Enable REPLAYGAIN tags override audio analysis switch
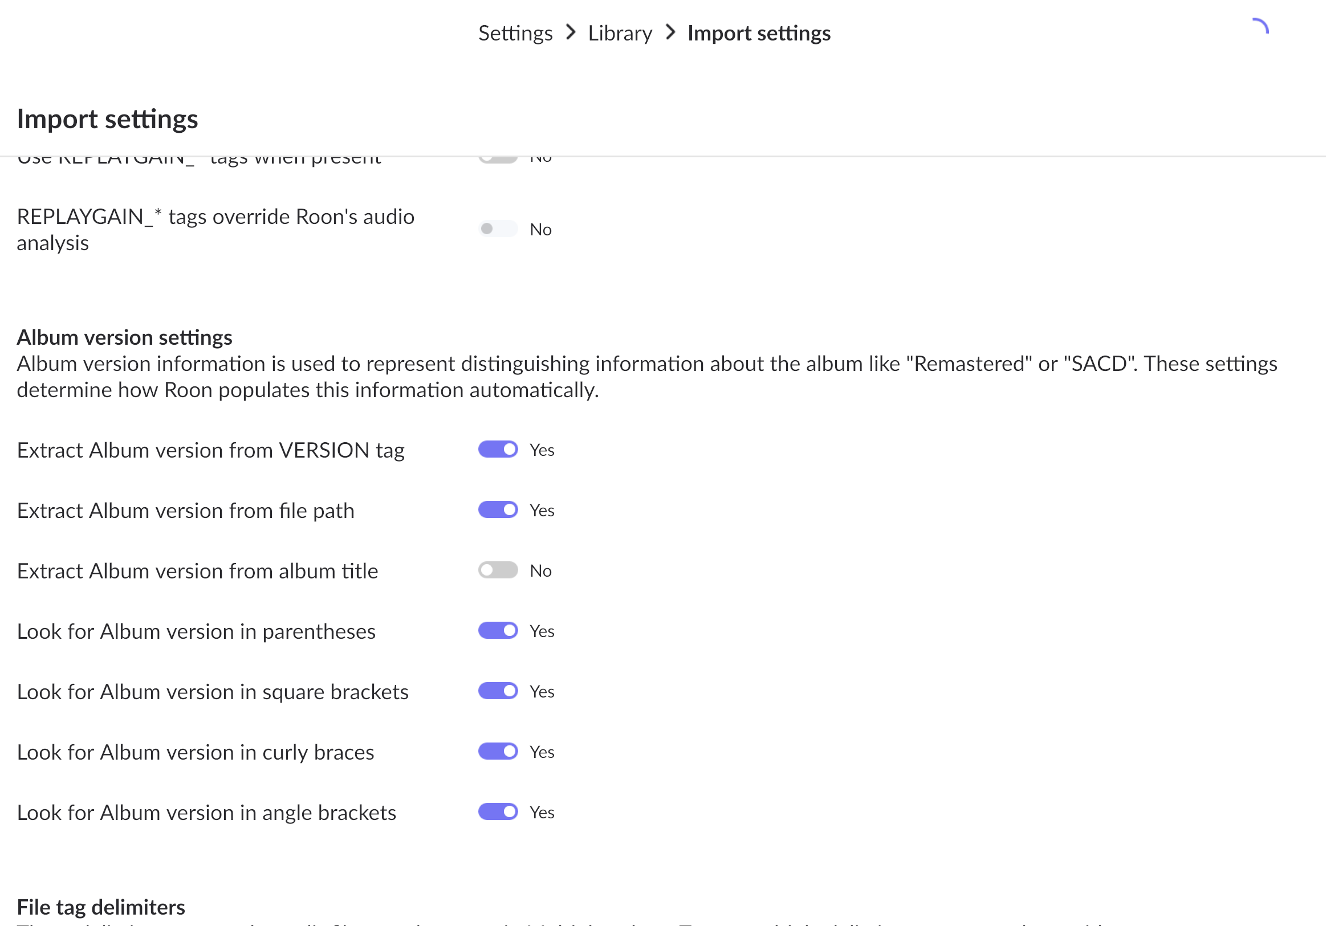This screenshot has width=1326, height=926. (x=497, y=229)
